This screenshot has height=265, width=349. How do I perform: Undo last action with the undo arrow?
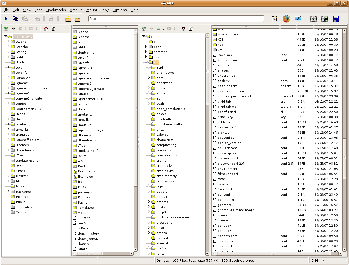click(x=37, y=19)
